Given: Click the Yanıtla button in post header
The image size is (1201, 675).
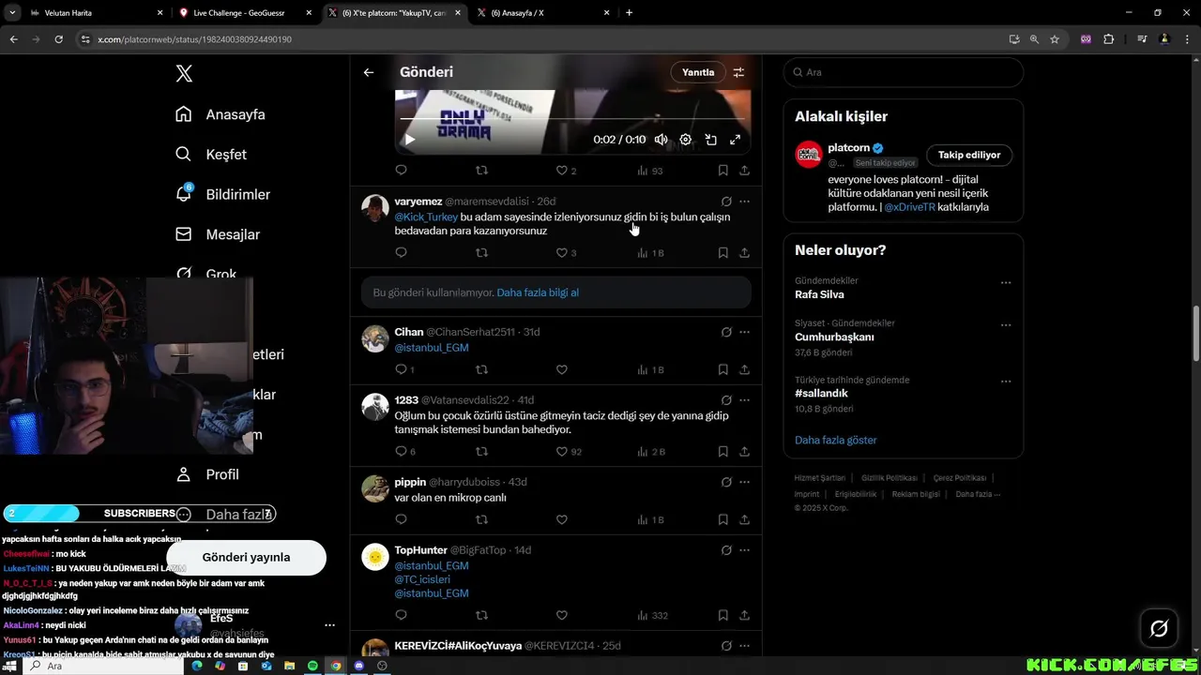Looking at the screenshot, I should point(698,72).
